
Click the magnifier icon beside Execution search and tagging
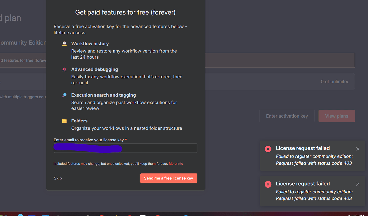(64, 95)
